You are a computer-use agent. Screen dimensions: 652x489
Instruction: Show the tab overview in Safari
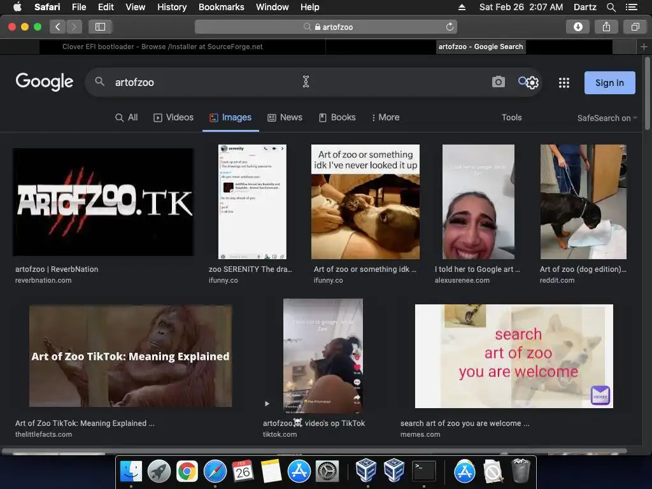[635, 27]
